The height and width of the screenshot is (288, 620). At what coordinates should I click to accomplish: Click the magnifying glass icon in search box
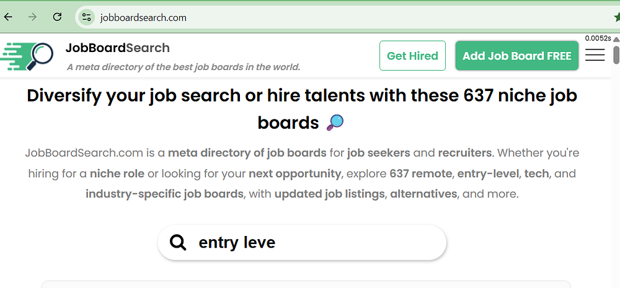tap(178, 242)
